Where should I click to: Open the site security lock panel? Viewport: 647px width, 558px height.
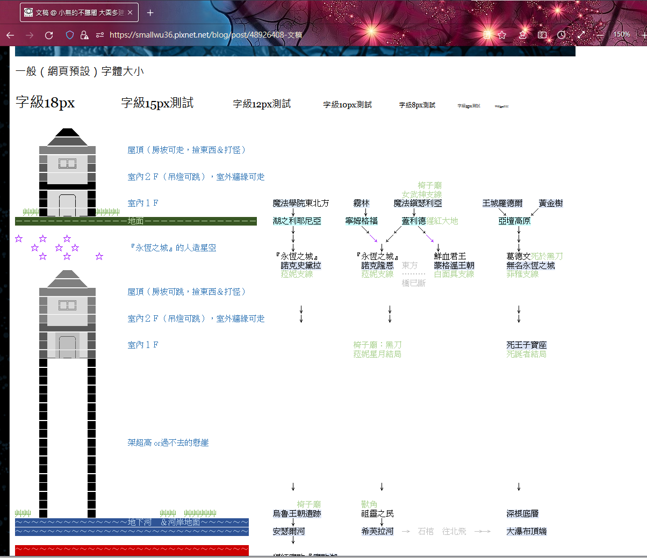[x=84, y=34]
